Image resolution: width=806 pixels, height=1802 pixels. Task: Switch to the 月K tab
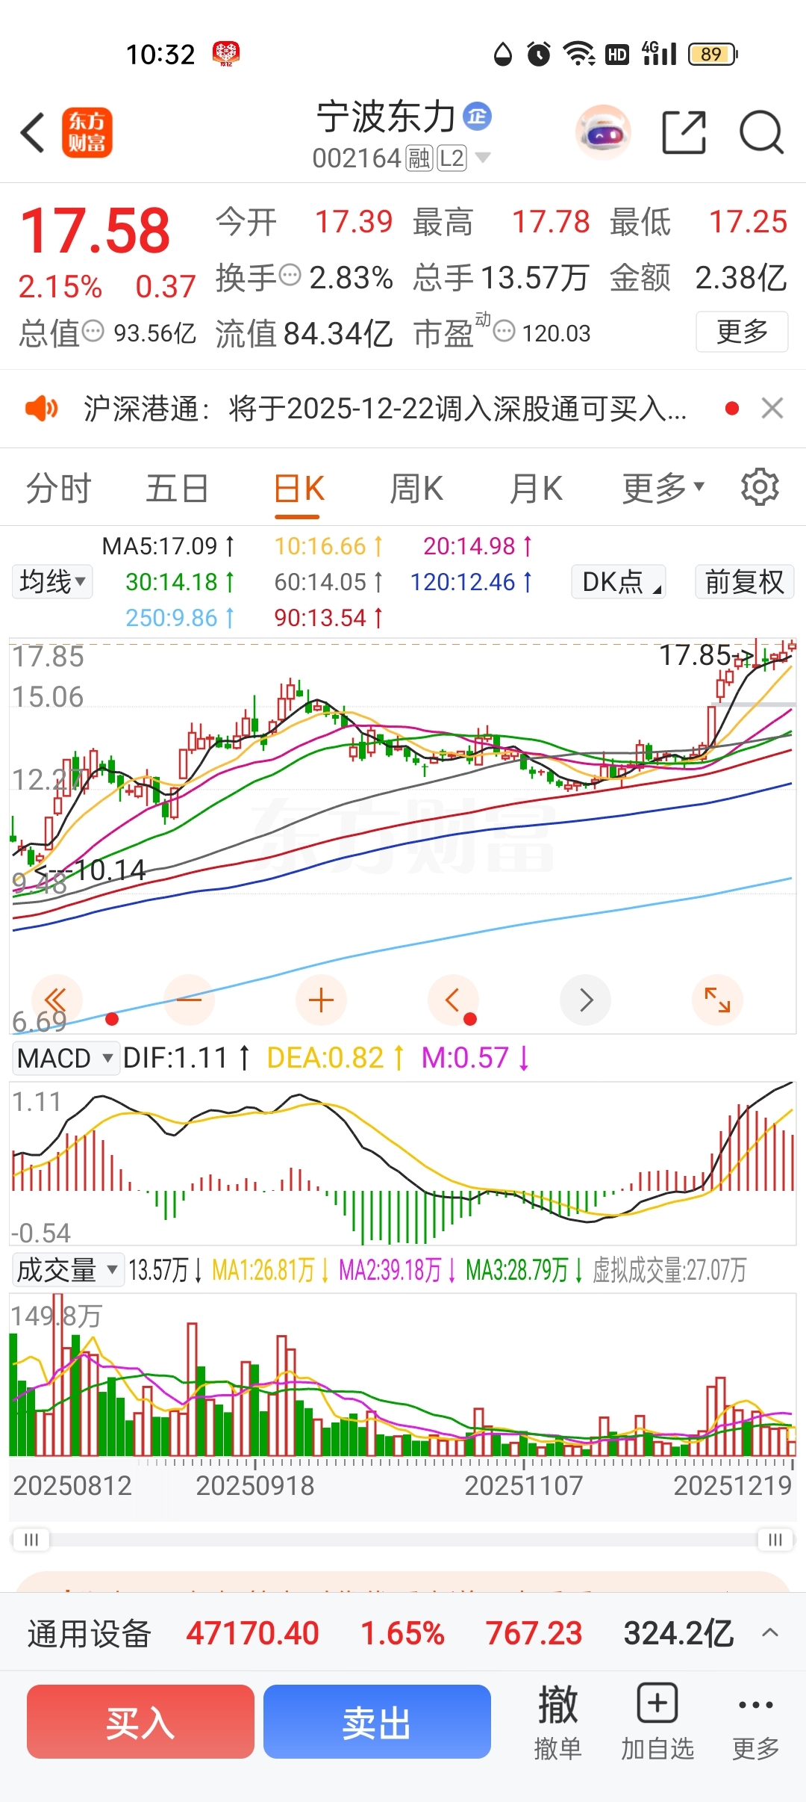click(x=536, y=489)
